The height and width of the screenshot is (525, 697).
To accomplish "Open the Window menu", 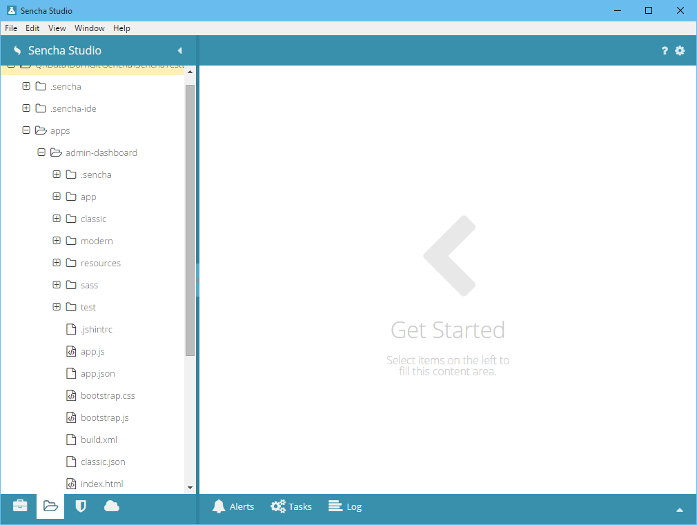I will [x=89, y=28].
